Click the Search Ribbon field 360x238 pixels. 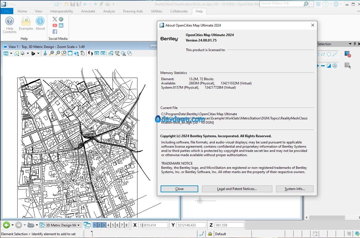284,4
